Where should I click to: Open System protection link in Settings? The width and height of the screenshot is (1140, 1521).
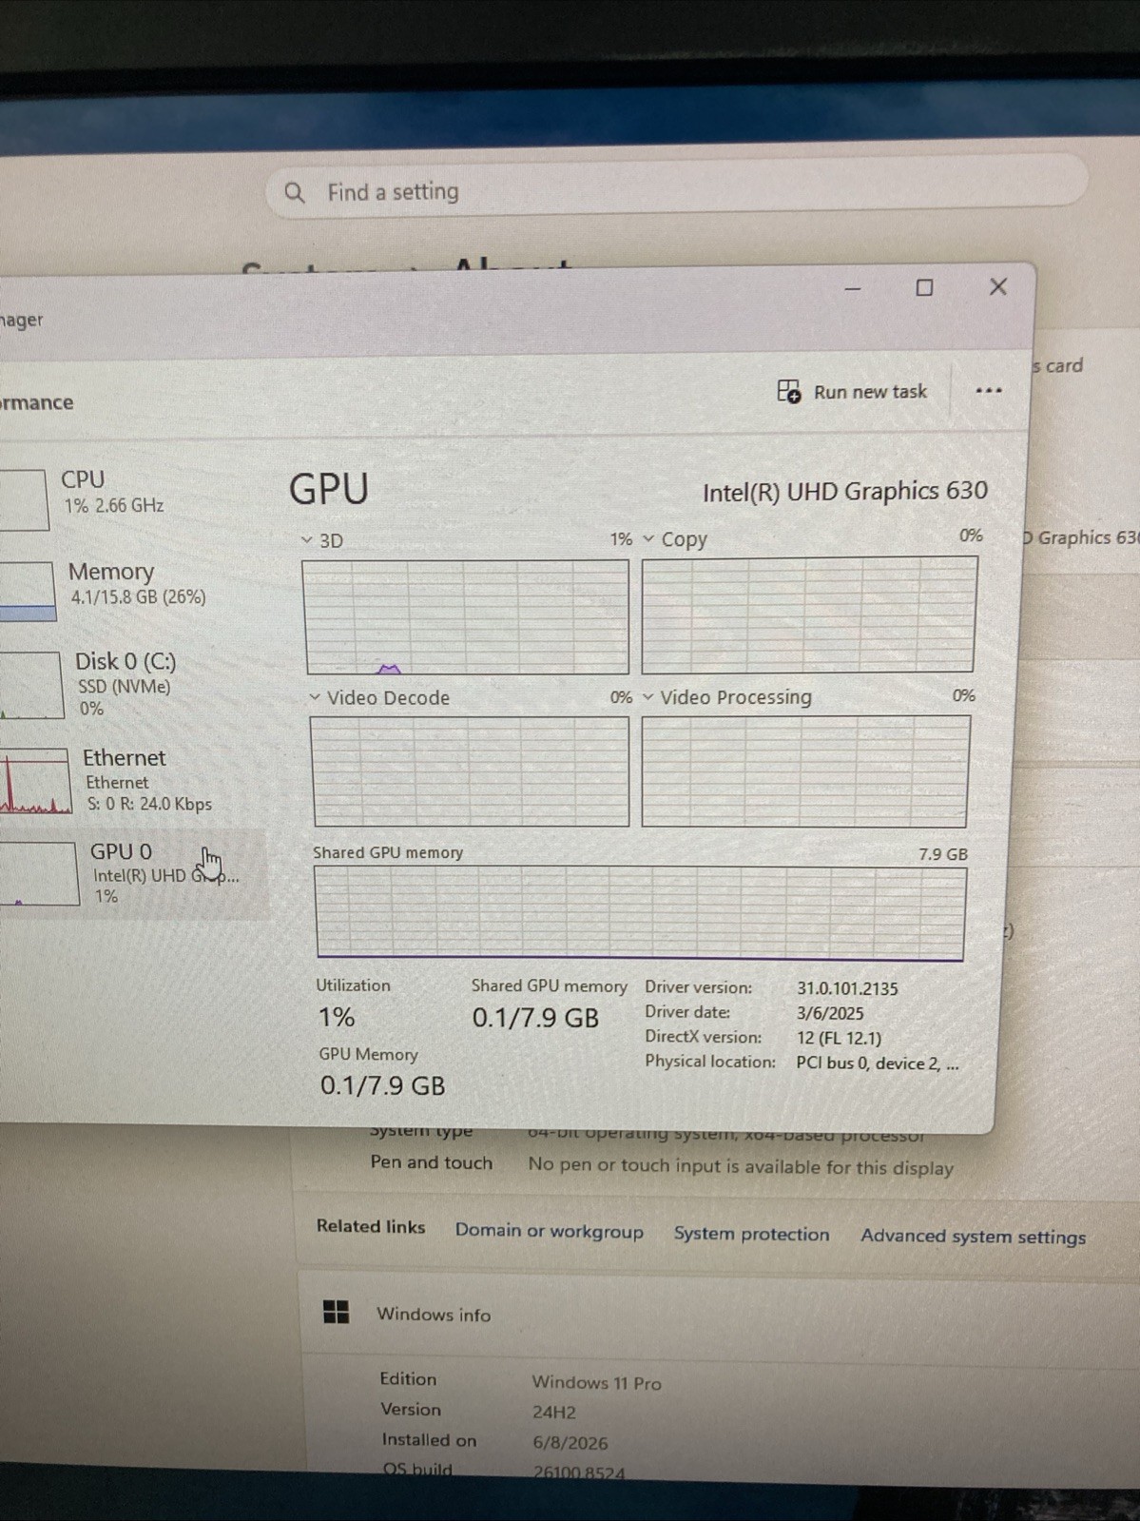tap(751, 1234)
